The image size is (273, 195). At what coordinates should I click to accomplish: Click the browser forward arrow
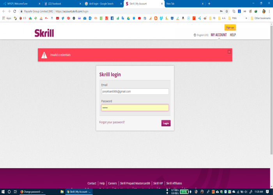click(9, 11)
